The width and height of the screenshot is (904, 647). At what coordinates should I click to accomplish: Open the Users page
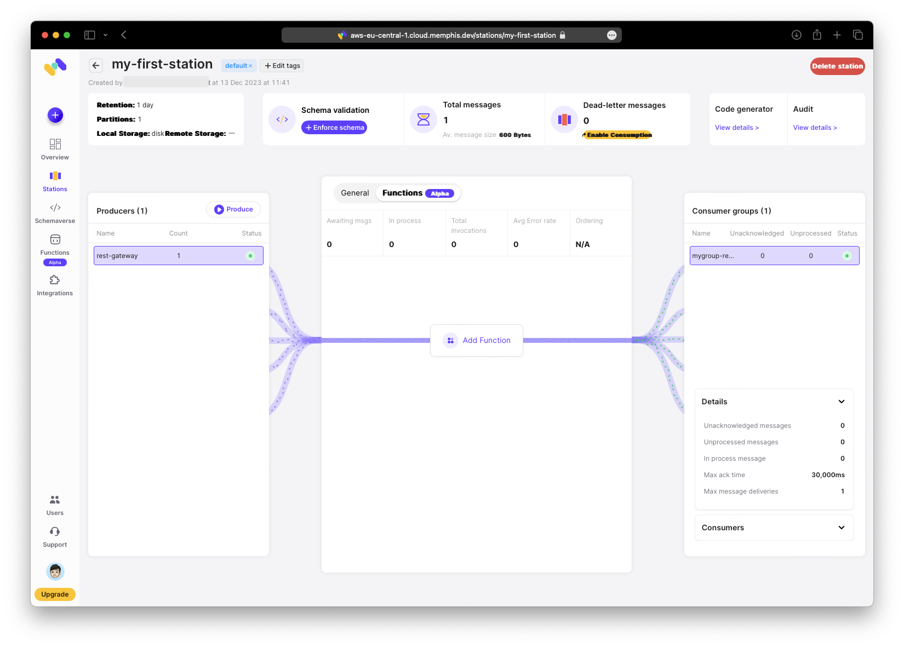[55, 505]
